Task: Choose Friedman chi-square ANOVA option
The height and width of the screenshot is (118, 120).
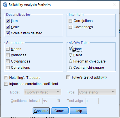Action: pos(71,61)
